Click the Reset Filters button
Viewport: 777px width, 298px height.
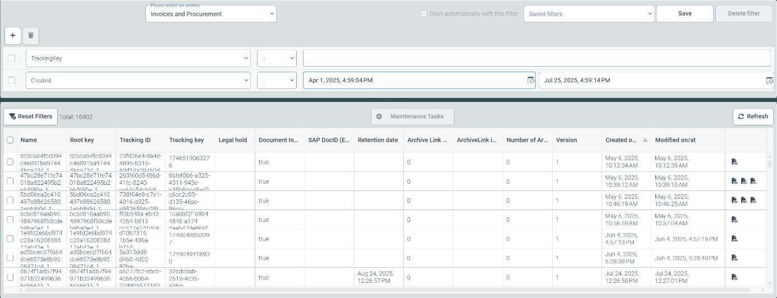coord(30,117)
